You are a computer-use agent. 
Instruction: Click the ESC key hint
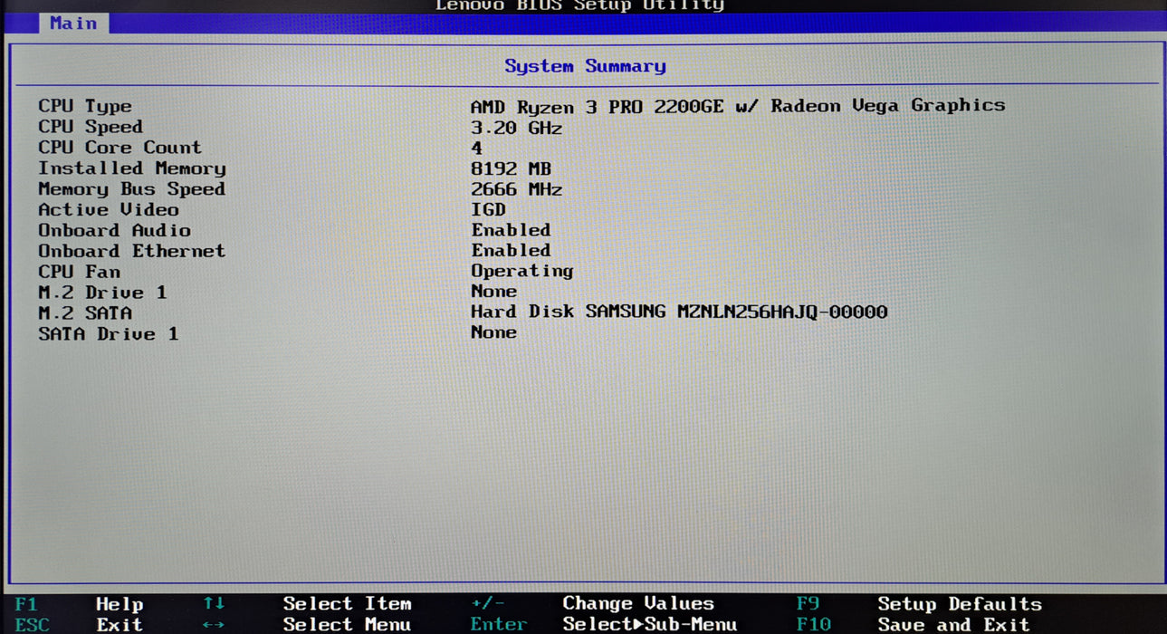pos(32,624)
